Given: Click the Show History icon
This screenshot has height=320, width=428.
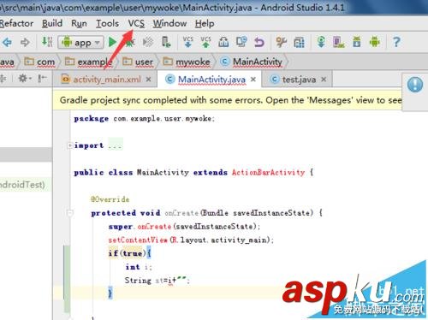Looking at the screenshot, I should [223, 42].
